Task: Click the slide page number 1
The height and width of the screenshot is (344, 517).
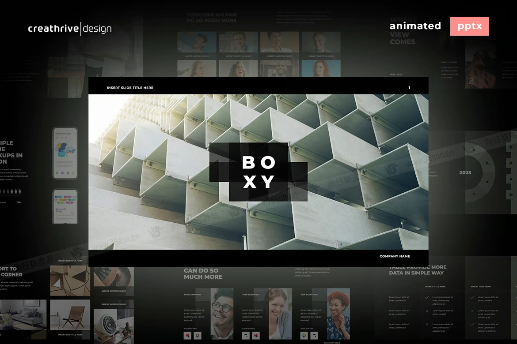Action: click(x=409, y=88)
